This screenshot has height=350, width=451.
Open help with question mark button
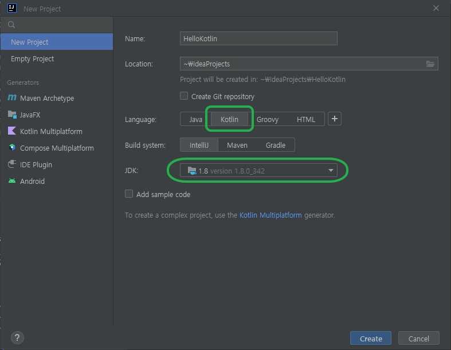(17, 337)
